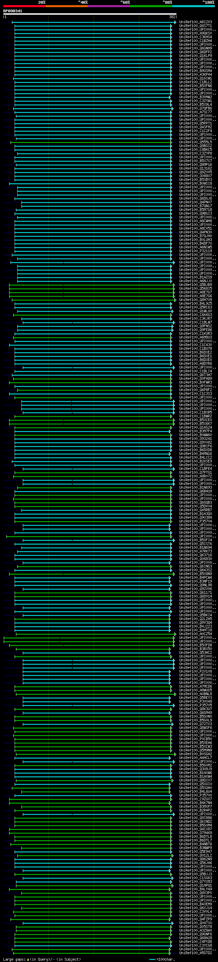The width and height of the screenshot is (218, 962).
Task: Click label UniRef100_Q13162
Action: click(x=196, y=169)
